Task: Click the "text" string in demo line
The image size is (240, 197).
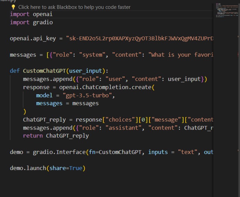Action: [188, 152]
